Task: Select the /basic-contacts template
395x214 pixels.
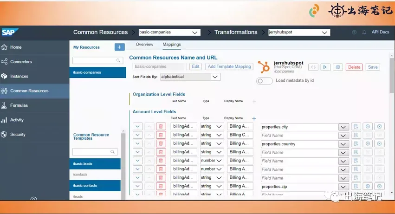Action: click(95, 186)
